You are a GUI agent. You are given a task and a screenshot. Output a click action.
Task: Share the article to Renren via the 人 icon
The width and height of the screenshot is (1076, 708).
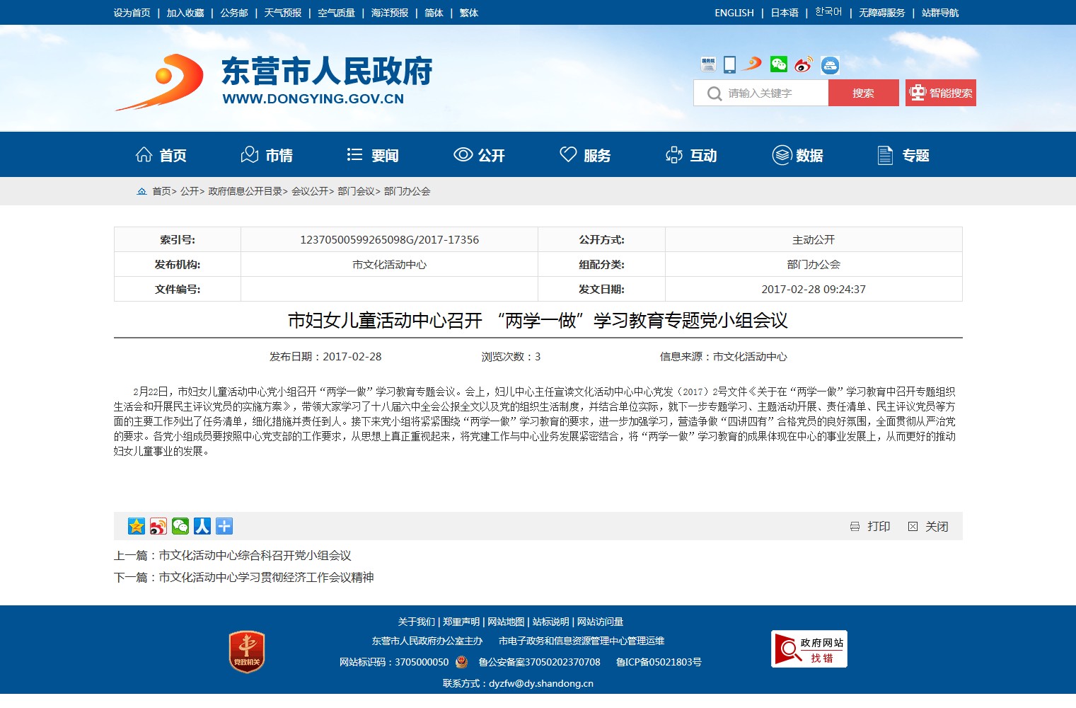[x=202, y=526]
